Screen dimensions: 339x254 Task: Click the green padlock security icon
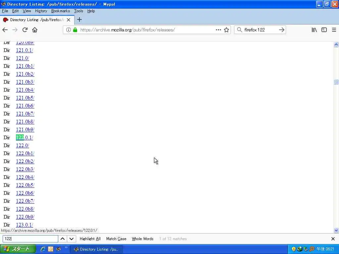75,30
